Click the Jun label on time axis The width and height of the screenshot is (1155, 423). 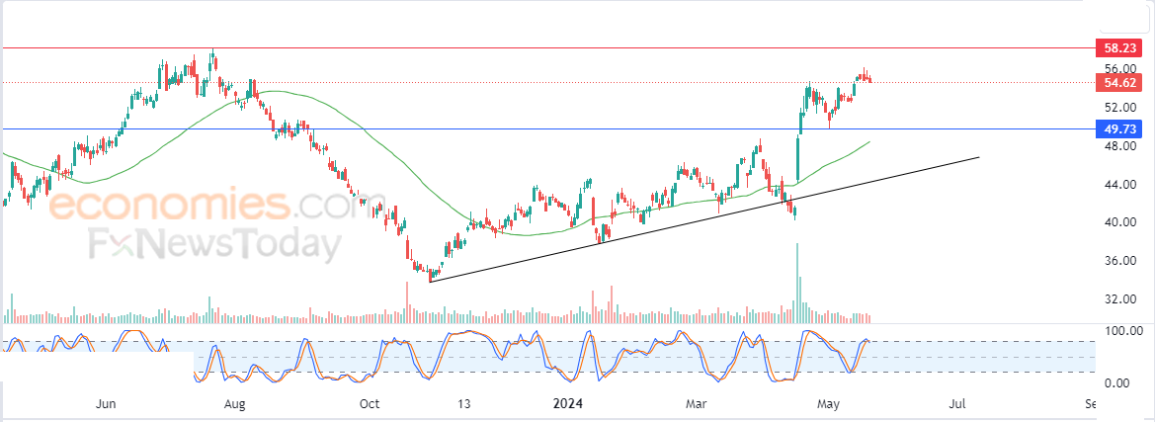[107, 404]
